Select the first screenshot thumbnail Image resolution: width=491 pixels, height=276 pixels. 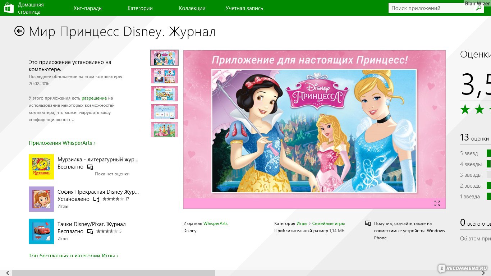pos(164,58)
